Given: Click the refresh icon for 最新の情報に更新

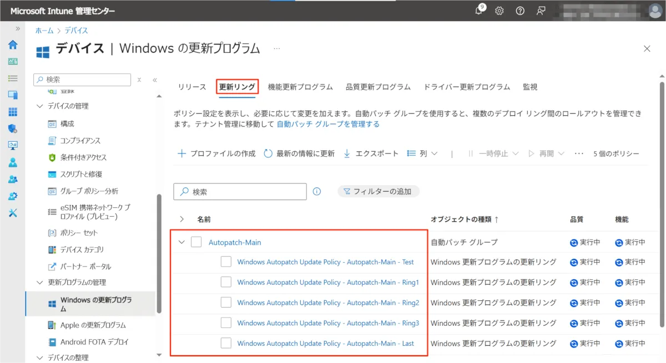Looking at the screenshot, I should click(x=268, y=154).
